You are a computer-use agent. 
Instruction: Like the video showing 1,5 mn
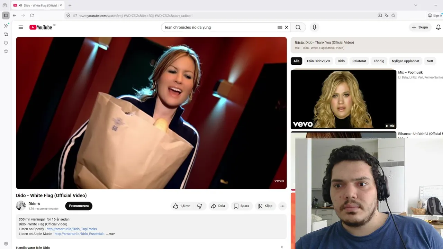[x=182, y=206]
